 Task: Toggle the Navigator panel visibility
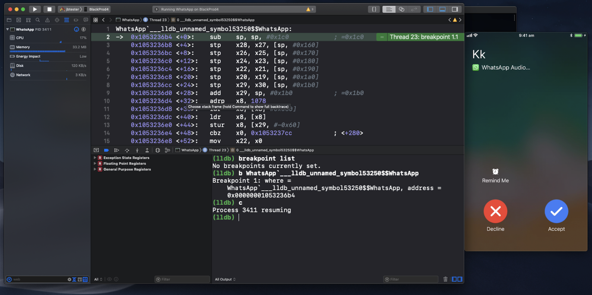430,9
